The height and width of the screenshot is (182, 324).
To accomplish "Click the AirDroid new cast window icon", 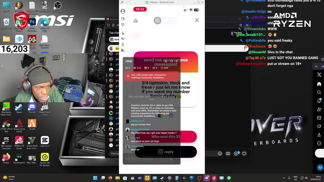I will pyautogui.click(x=123, y=19).
